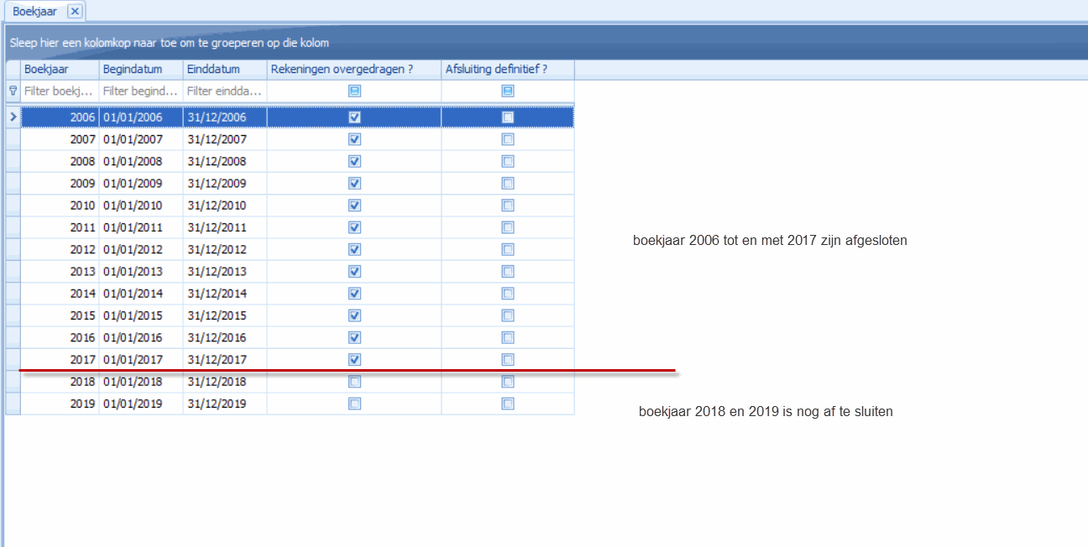Click the row indicator arrow for 2006
This screenshot has width=1088, height=547.
click(x=13, y=117)
